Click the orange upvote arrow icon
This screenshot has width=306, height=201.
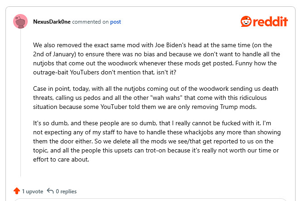click(x=17, y=191)
